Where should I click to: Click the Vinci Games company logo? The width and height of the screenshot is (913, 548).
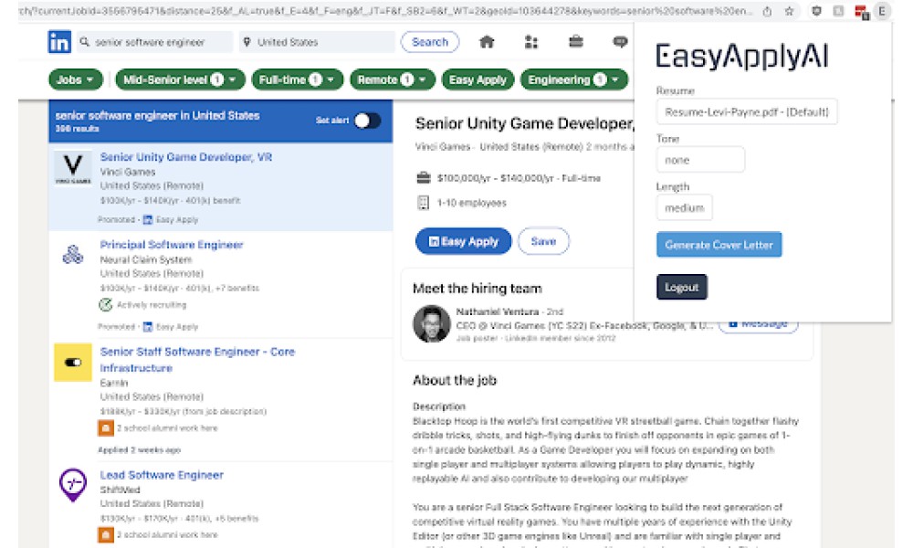73,167
